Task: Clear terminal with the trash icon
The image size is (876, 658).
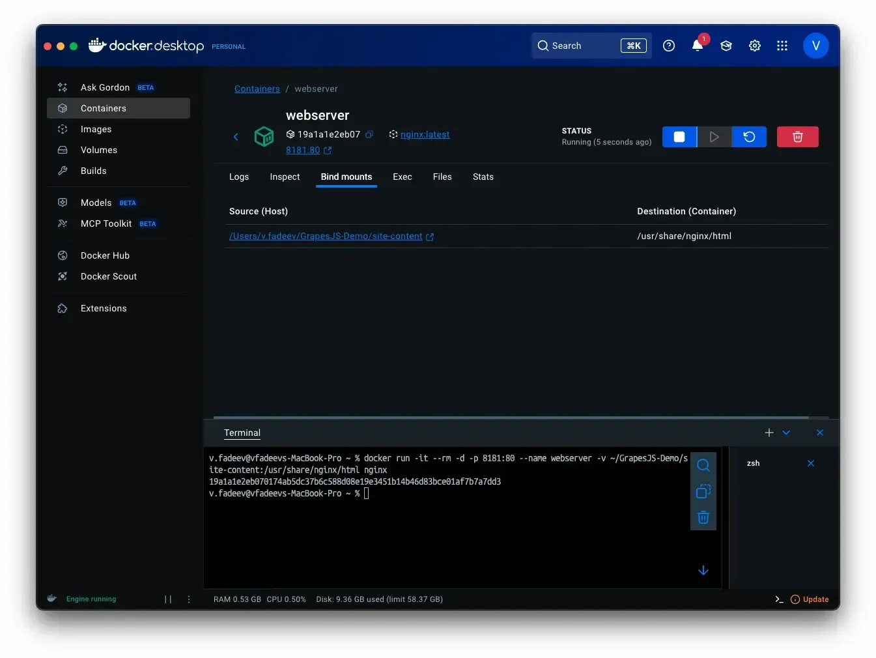Action: point(703,518)
